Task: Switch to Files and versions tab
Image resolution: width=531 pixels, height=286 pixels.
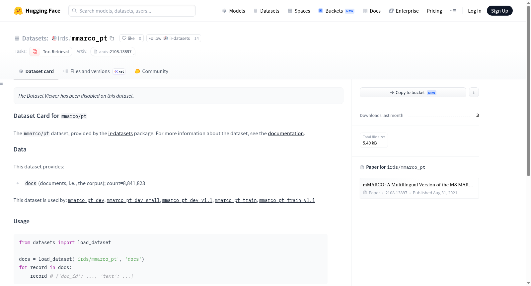Action: 94,71
